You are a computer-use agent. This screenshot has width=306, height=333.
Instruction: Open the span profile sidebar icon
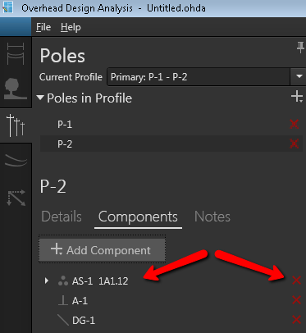click(x=16, y=53)
